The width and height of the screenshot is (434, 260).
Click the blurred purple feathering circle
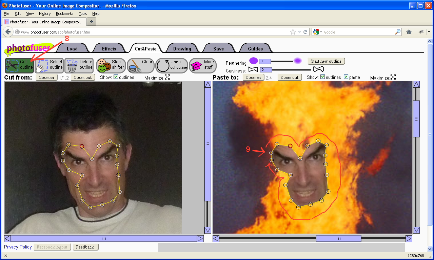[297, 61]
